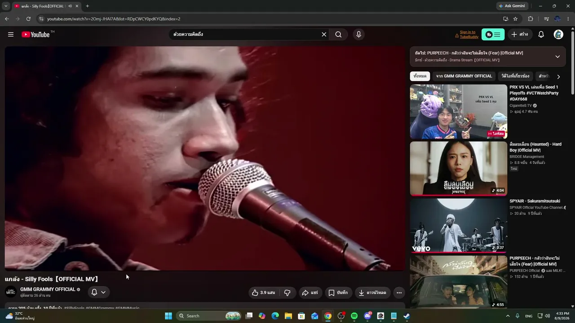Open a new browser tab
Viewport: 575px width, 323px height.
(87, 6)
